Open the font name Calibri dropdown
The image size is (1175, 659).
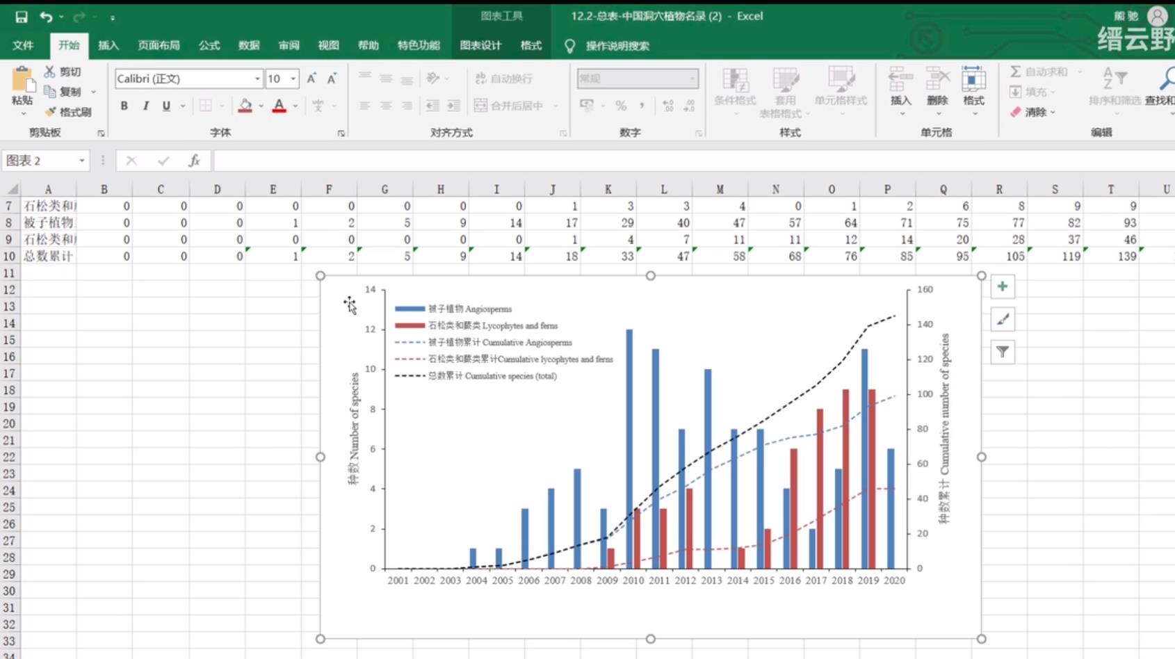257,79
